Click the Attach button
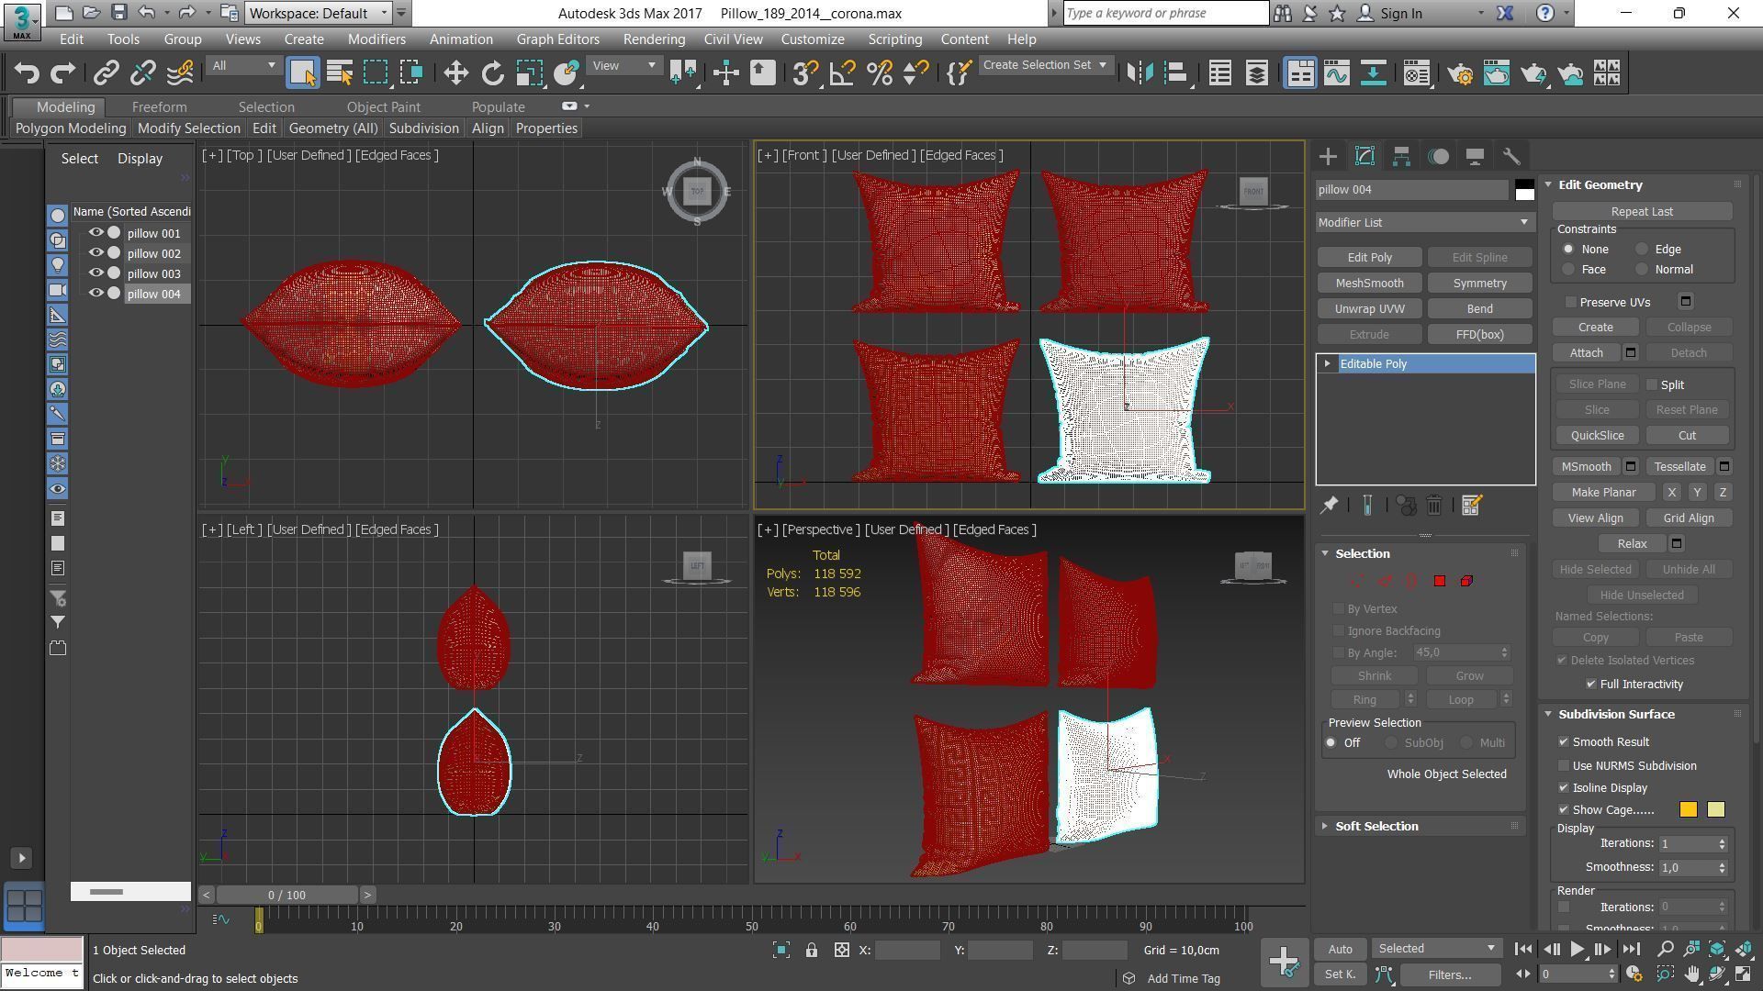1763x991 pixels. [1586, 353]
